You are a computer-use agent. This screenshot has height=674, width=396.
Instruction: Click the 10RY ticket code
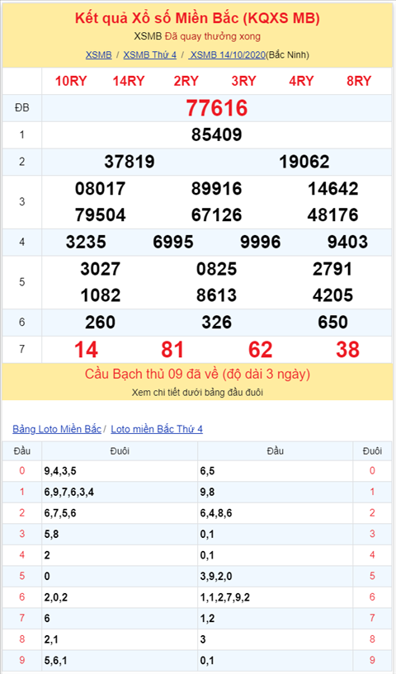[71, 81]
